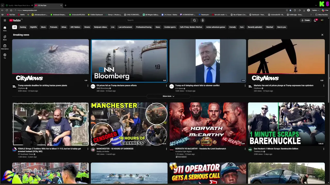Open the You page from the sidebar
This screenshot has height=185, width=330.
pyautogui.click(x=5, y=56)
